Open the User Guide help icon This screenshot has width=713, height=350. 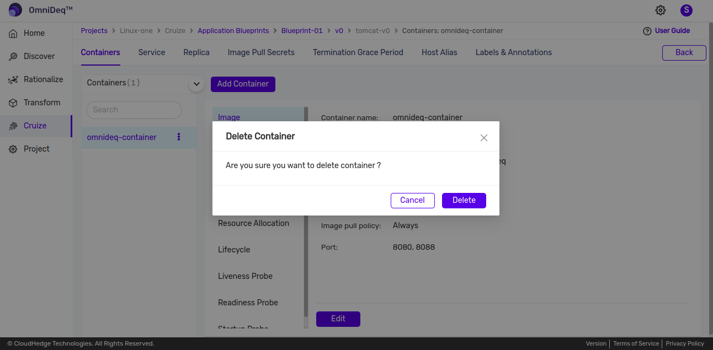tap(647, 31)
